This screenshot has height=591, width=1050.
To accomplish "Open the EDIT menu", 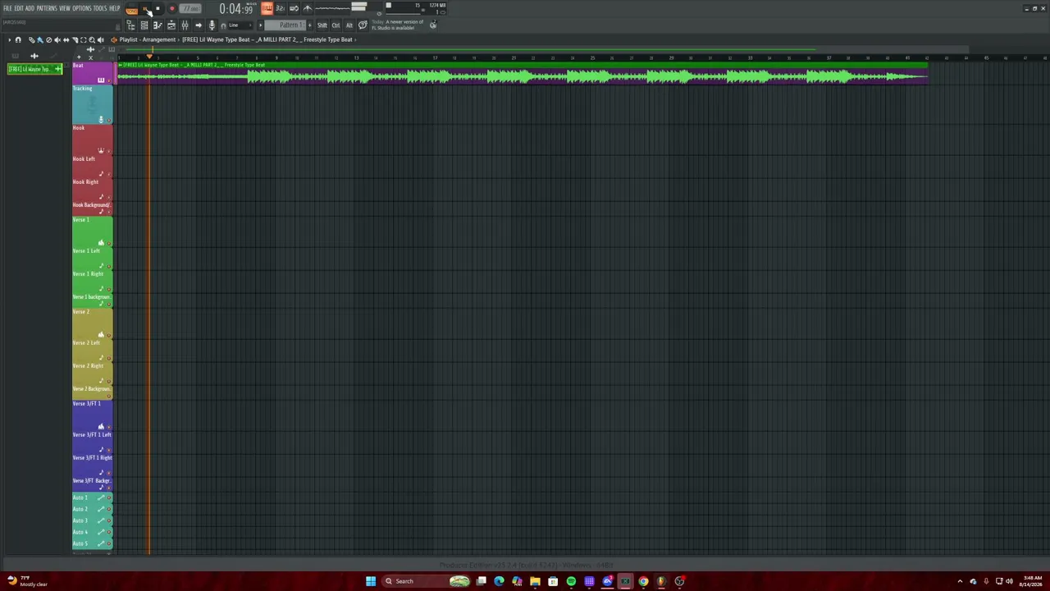I will point(19,8).
